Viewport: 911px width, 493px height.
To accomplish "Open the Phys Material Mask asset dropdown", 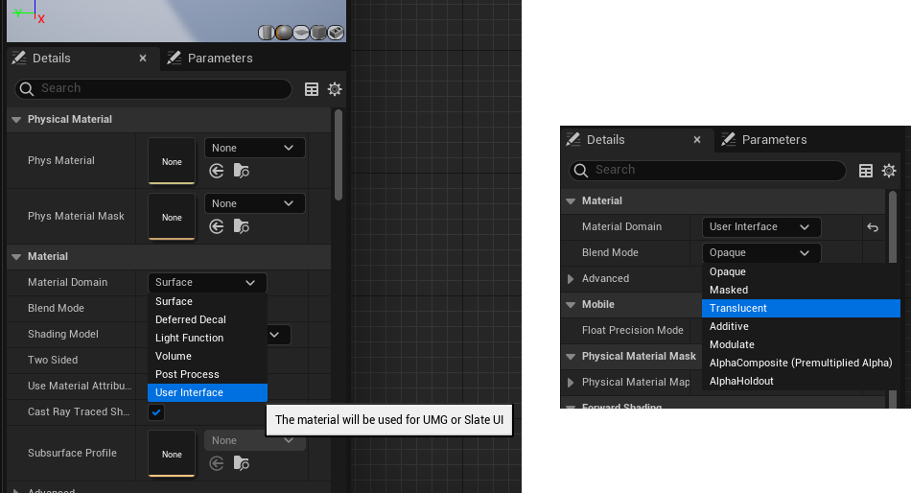I will [x=254, y=203].
